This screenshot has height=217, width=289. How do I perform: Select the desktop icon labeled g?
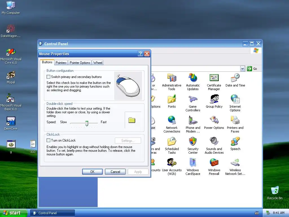[11, 147]
